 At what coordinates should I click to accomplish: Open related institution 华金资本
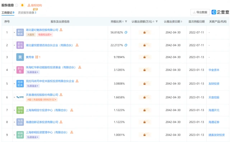pyautogui.click(x=214, y=70)
